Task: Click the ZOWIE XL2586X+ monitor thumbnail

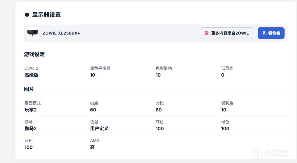Action: tap(33, 33)
